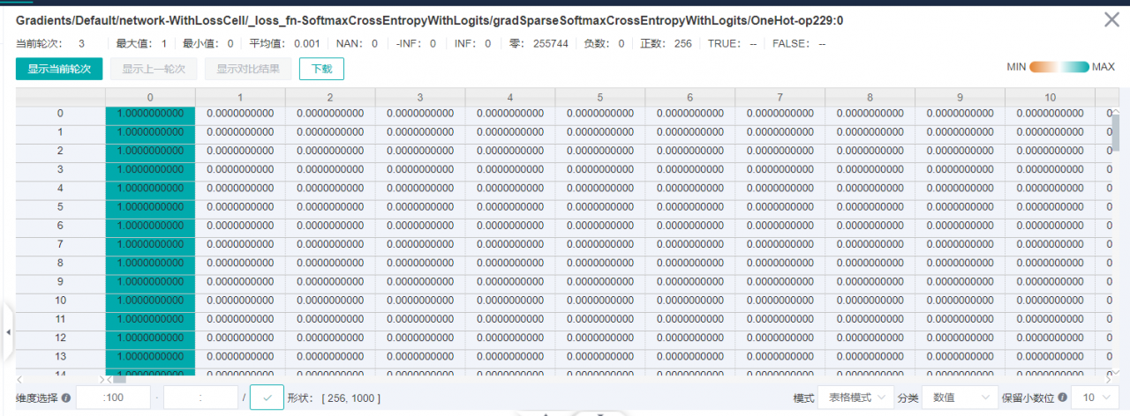
Task: Click the NAN: 0 statistic
Action: click(x=357, y=43)
